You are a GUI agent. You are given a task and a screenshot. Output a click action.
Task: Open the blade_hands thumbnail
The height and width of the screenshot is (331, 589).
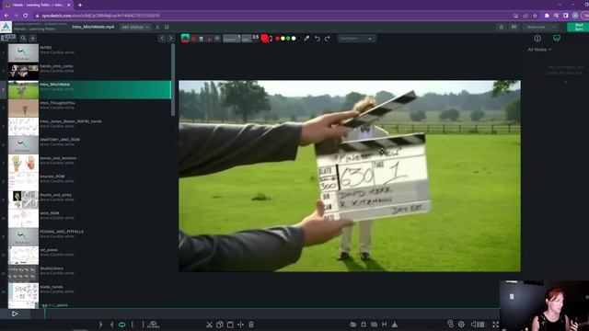click(x=23, y=292)
